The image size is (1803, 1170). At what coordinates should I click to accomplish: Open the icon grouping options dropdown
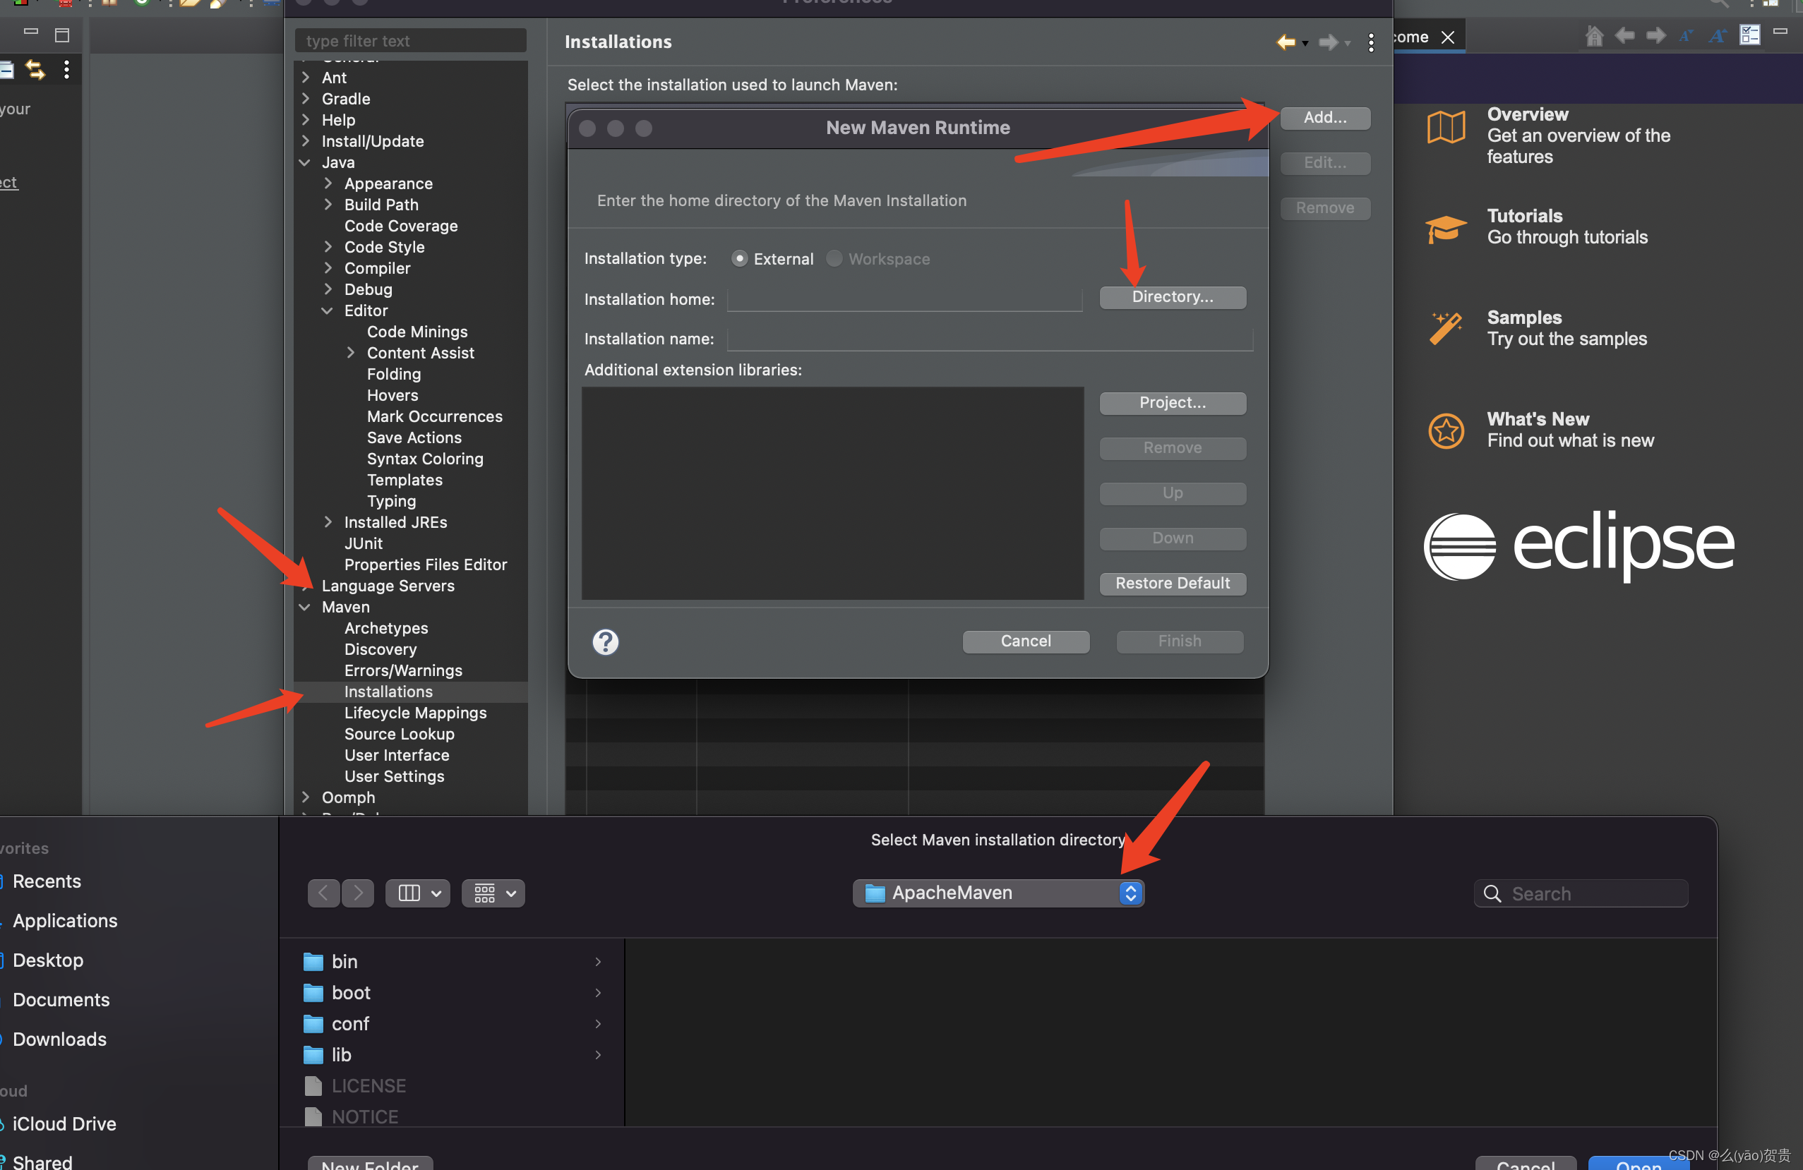(x=494, y=893)
